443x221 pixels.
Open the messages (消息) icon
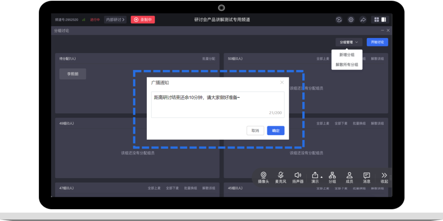click(367, 175)
